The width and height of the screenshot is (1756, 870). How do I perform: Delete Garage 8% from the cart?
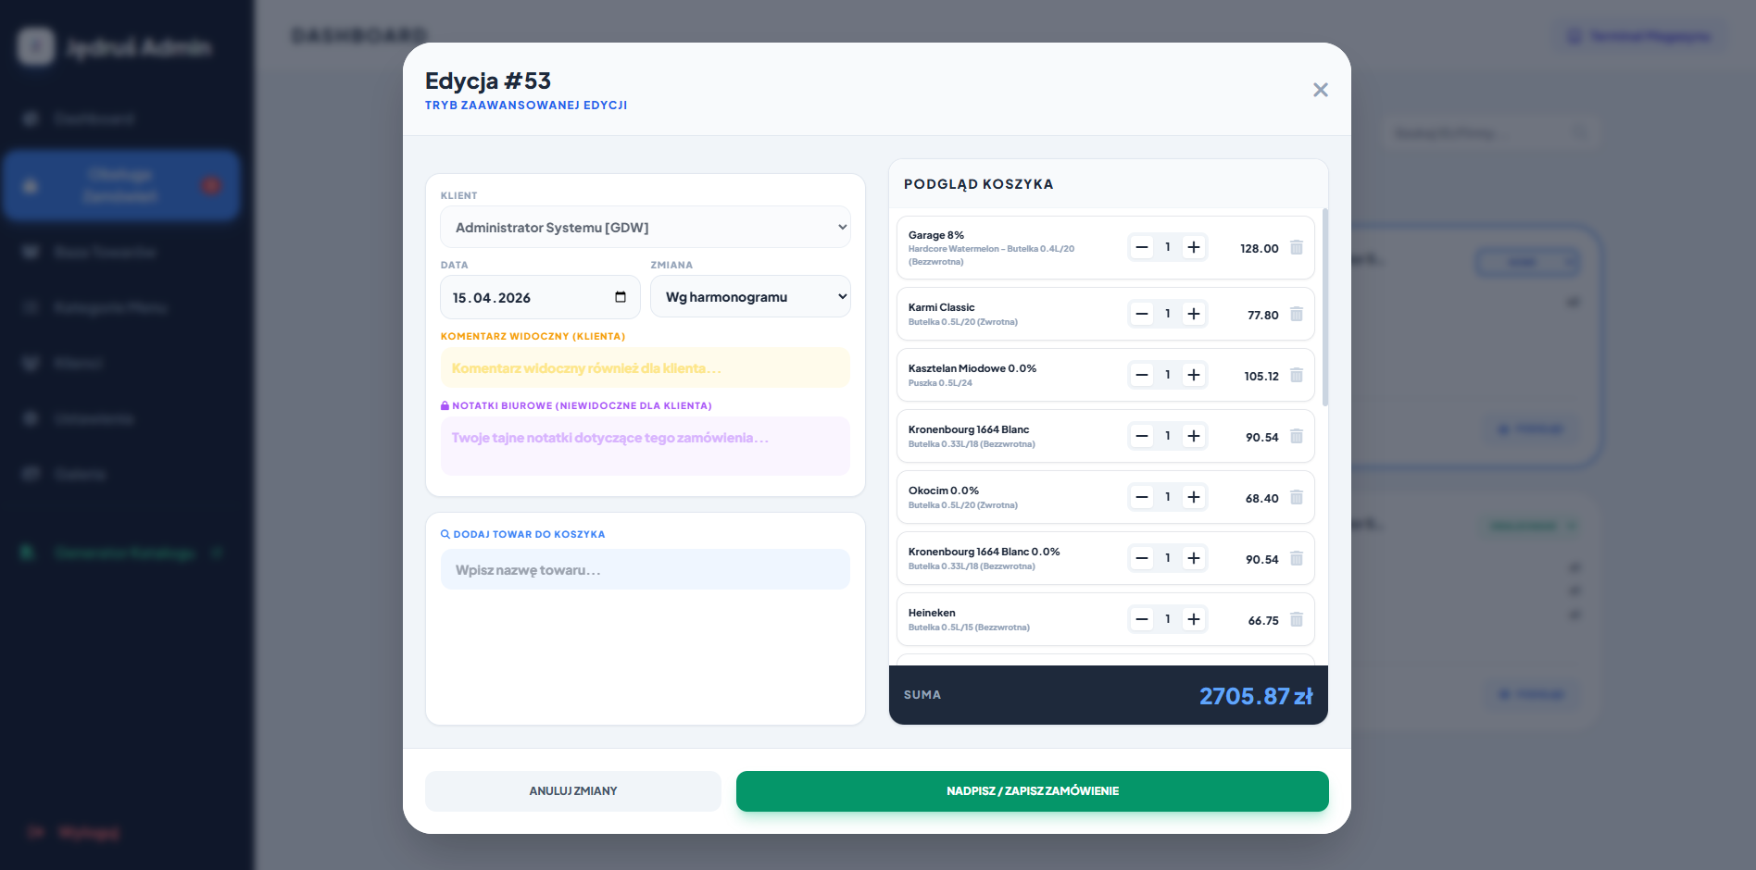pyautogui.click(x=1297, y=248)
